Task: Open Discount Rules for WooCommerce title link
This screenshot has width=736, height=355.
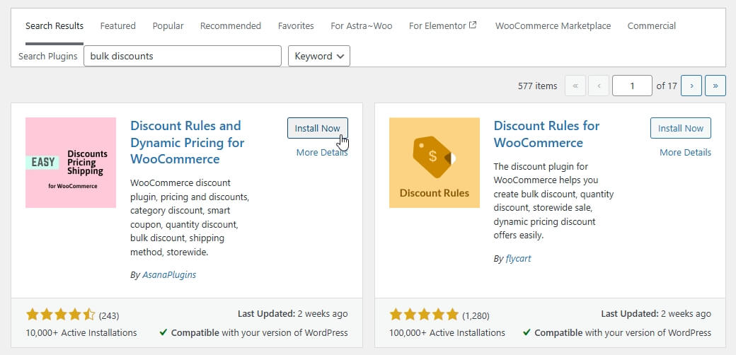Action: 546,134
